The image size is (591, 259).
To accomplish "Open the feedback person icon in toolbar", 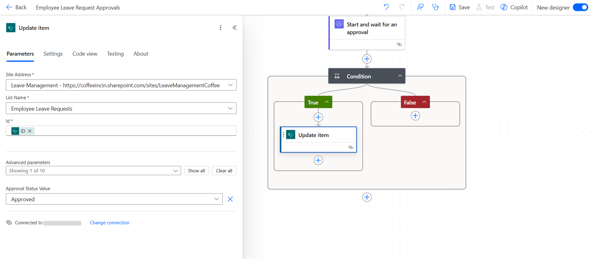I will 420,7.
